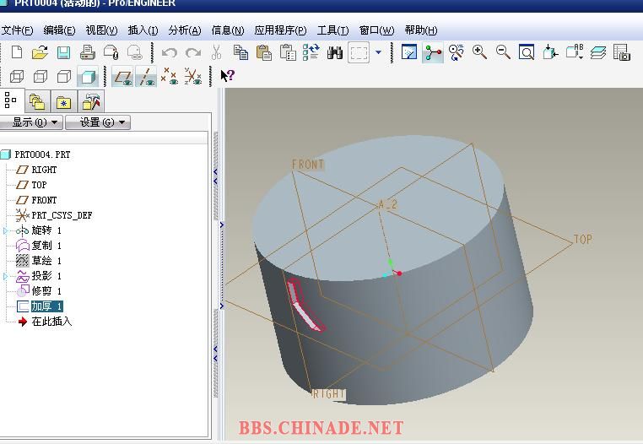
Task: Toggle coordinate systems display
Action: coord(193,78)
